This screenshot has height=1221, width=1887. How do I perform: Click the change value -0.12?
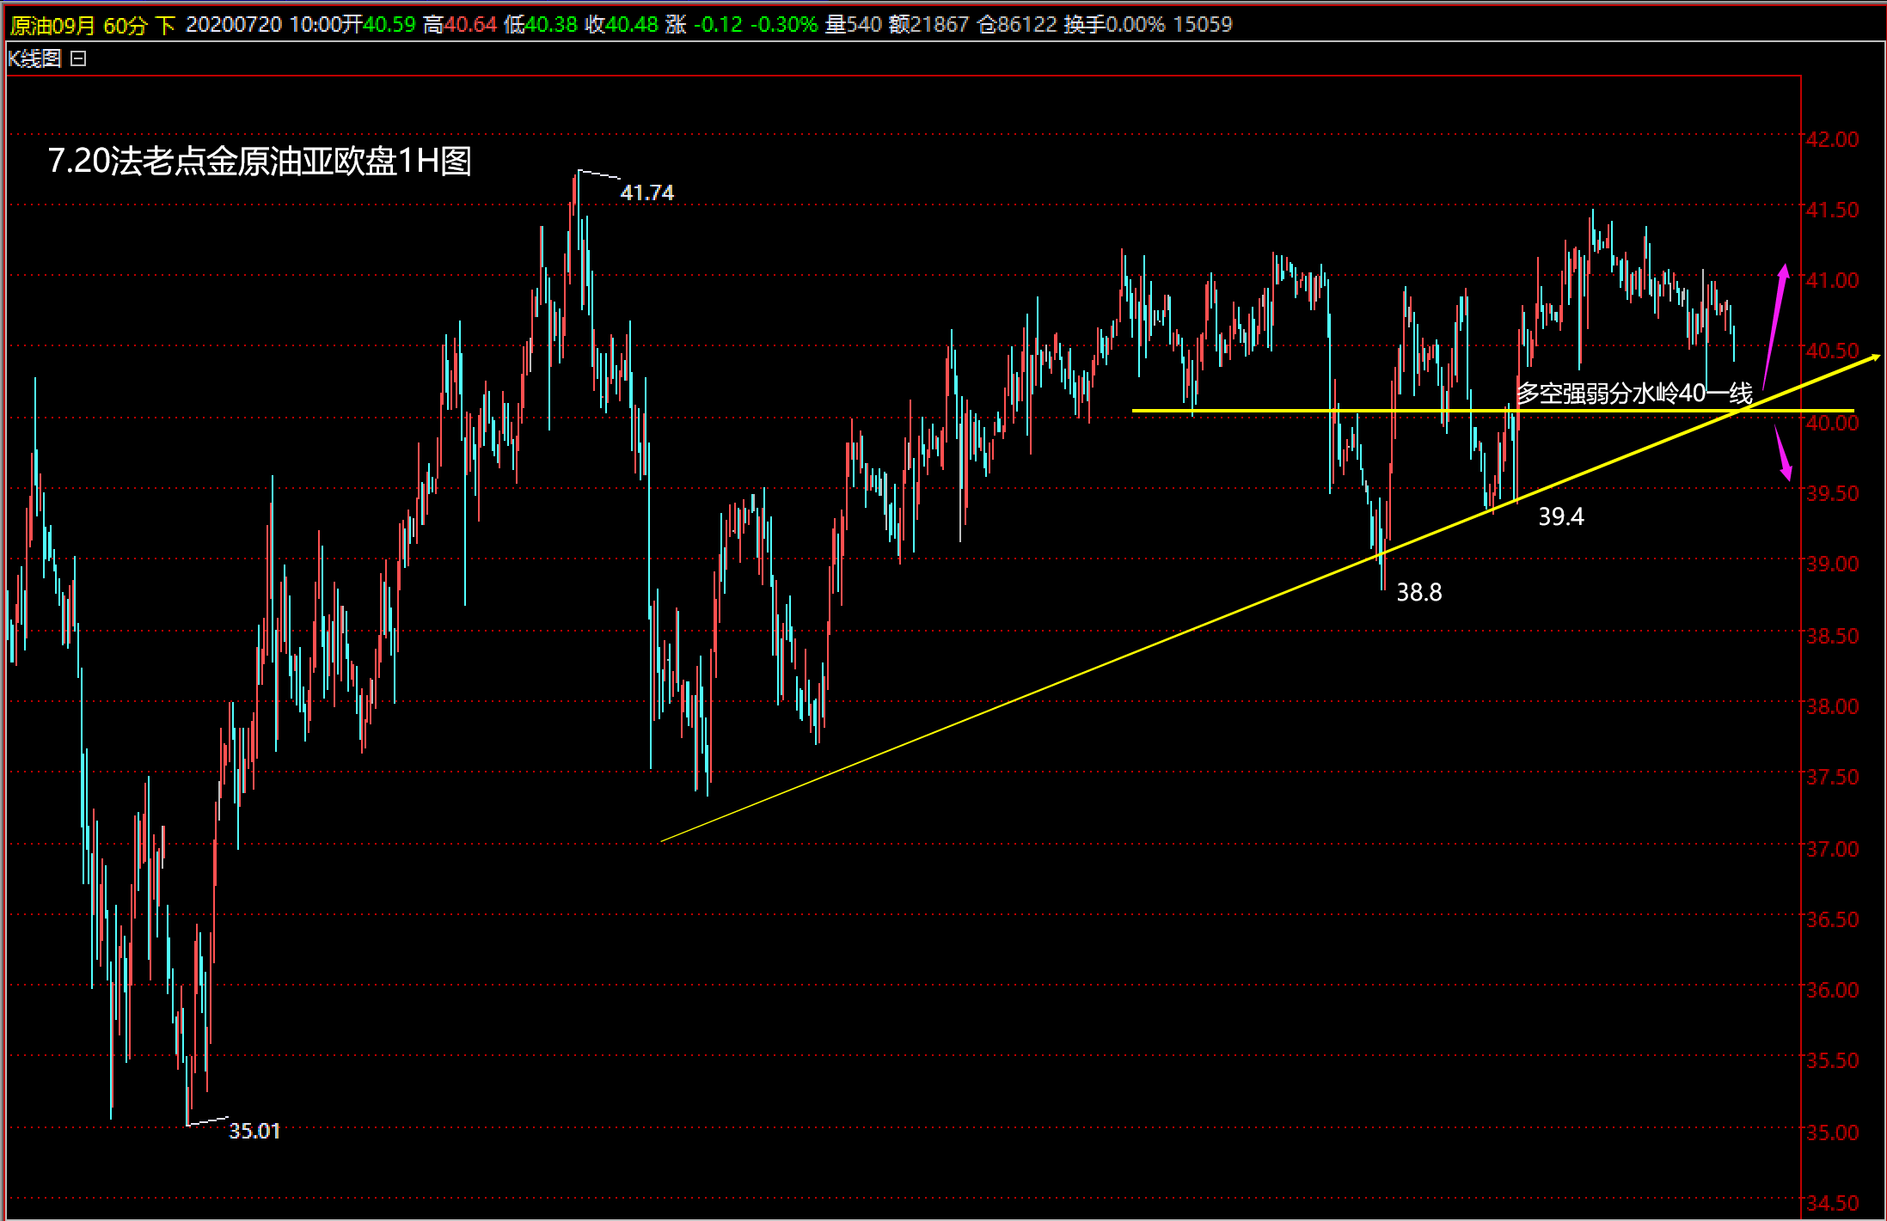718,24
